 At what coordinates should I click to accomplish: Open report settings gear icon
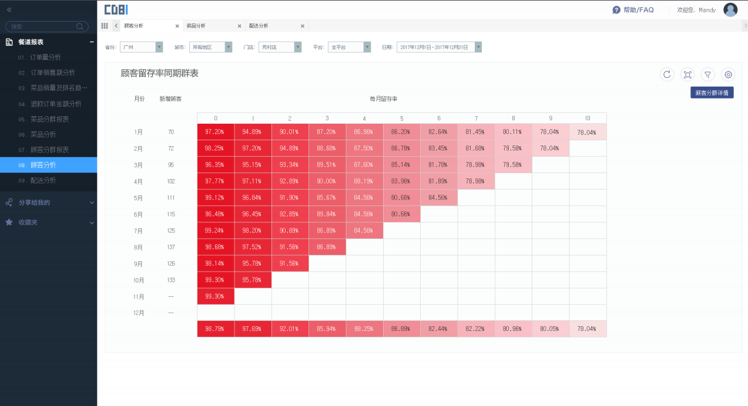[729, 75]
